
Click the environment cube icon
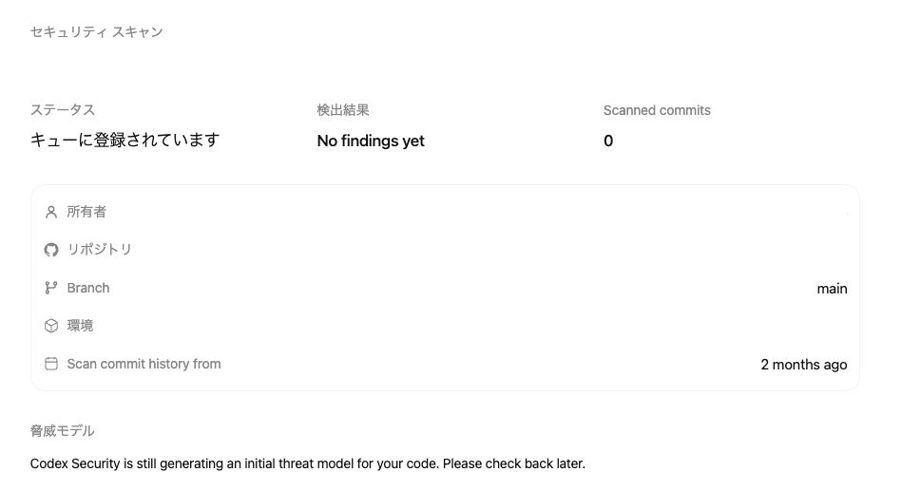[51, 326]
